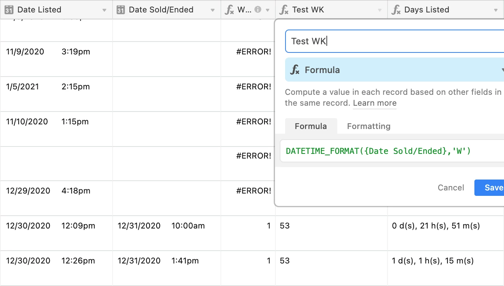Select the 1:15pm time value
504x286 pixels.
(75, 122)
